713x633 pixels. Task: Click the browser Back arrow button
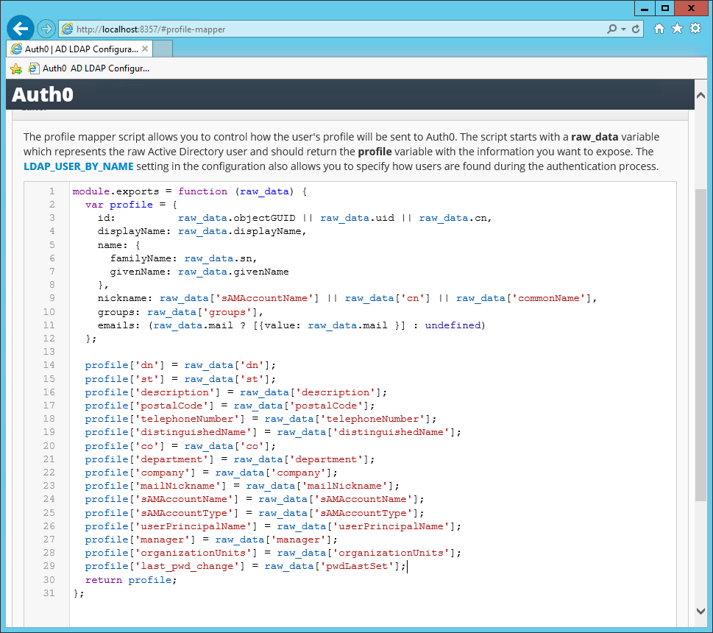coord(21,29)
